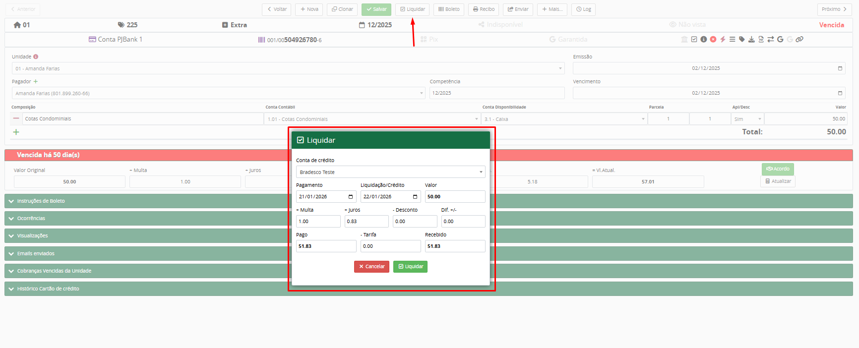The height and width of the screenshot is (348, 859).
Task: Click the Boleto toolbar button
Action: pyautogui.click(x=449, y=9)
